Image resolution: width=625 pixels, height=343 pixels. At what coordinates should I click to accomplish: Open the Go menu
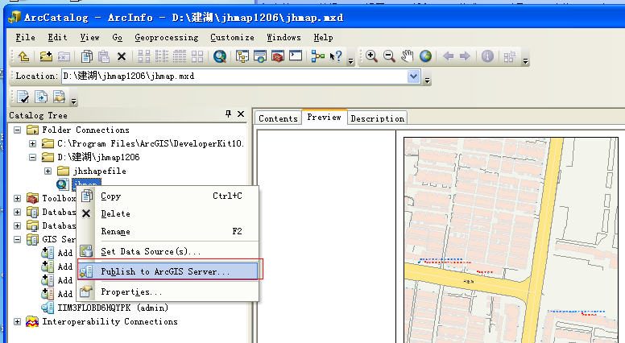tap(118, 38)
